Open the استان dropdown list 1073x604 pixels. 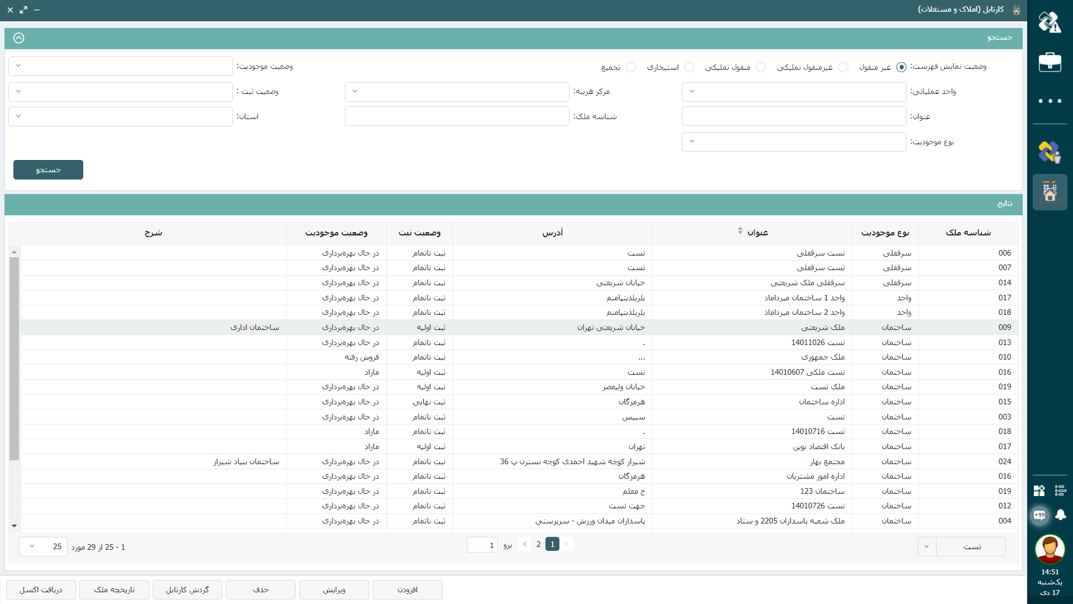(x=120, y=116)
